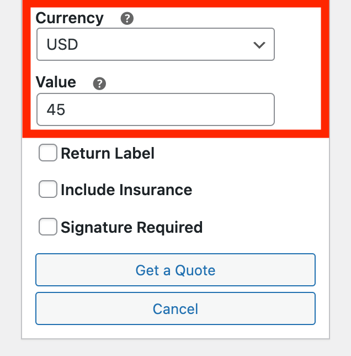Click the chevron arrow on the currency selector
351x356 pixels.
pyautogui.click(x=259, y=45)
